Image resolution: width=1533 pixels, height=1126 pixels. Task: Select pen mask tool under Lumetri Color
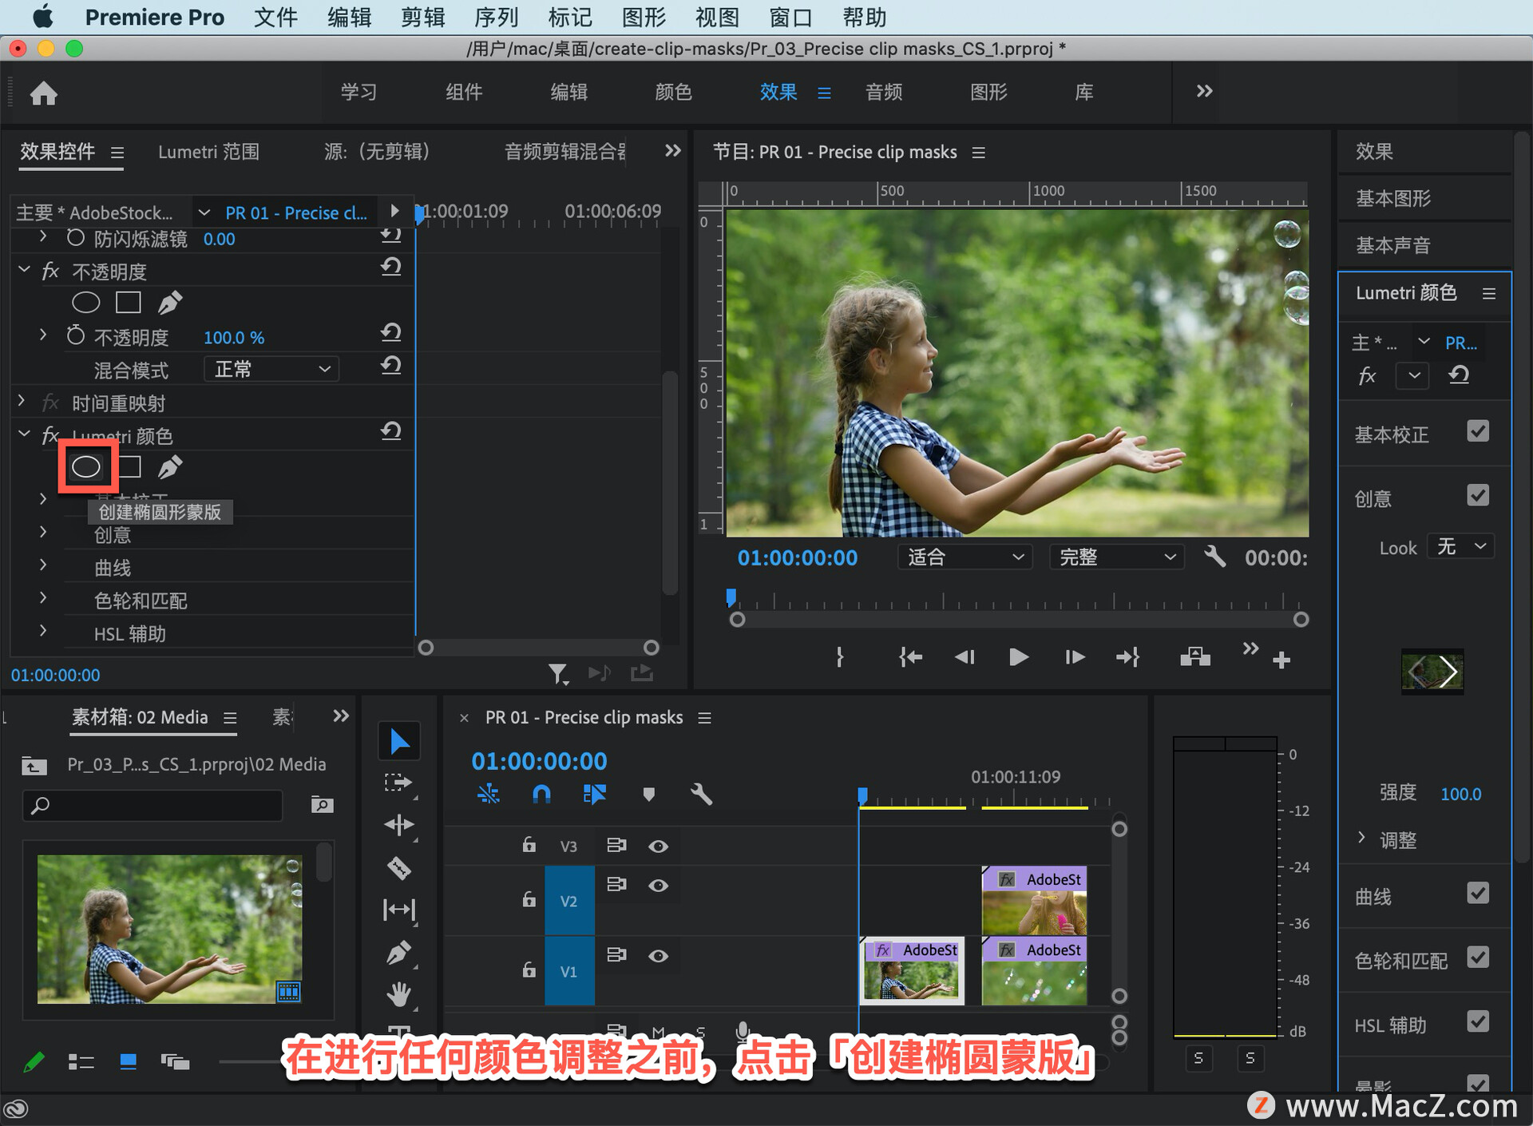point(169,467)
